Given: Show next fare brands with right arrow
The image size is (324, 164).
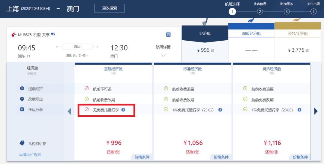Looking at the screenshot, I should [x=316, y=111].
